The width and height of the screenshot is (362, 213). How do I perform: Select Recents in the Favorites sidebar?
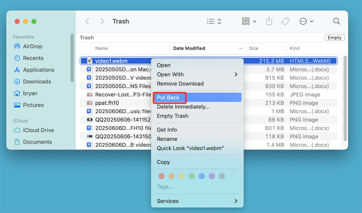[x=34, y=58]
